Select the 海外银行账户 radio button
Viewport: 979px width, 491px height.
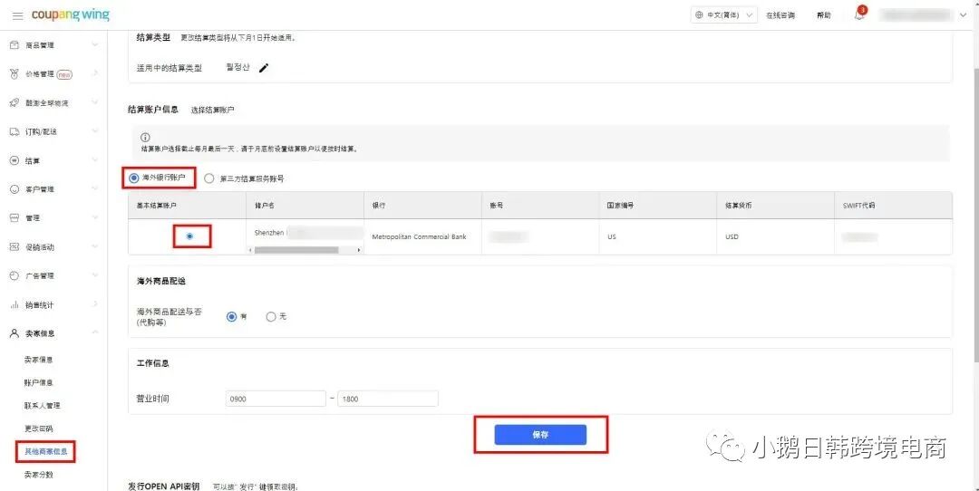point(133,178)
